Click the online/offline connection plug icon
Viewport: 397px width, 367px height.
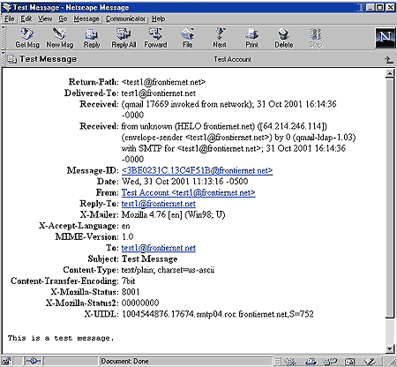pos(33,361)
